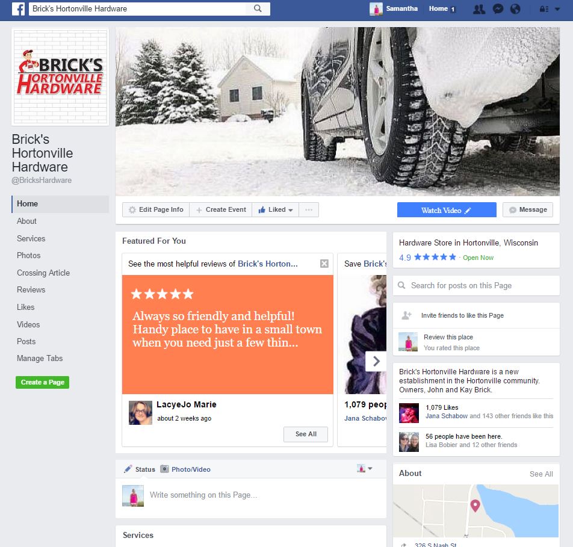The image size is (573, 547).
Task: Click Jana Schabow link in likes row
Action: click(447, 416)
